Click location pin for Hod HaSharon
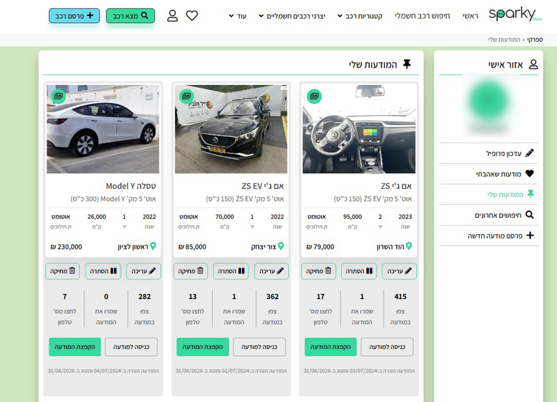The image size is (557, 402). (409, 247)
